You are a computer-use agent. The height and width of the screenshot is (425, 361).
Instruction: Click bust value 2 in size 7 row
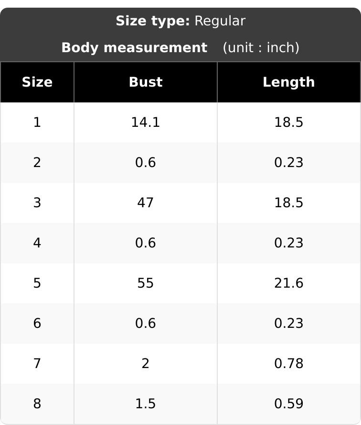[146, 363]
